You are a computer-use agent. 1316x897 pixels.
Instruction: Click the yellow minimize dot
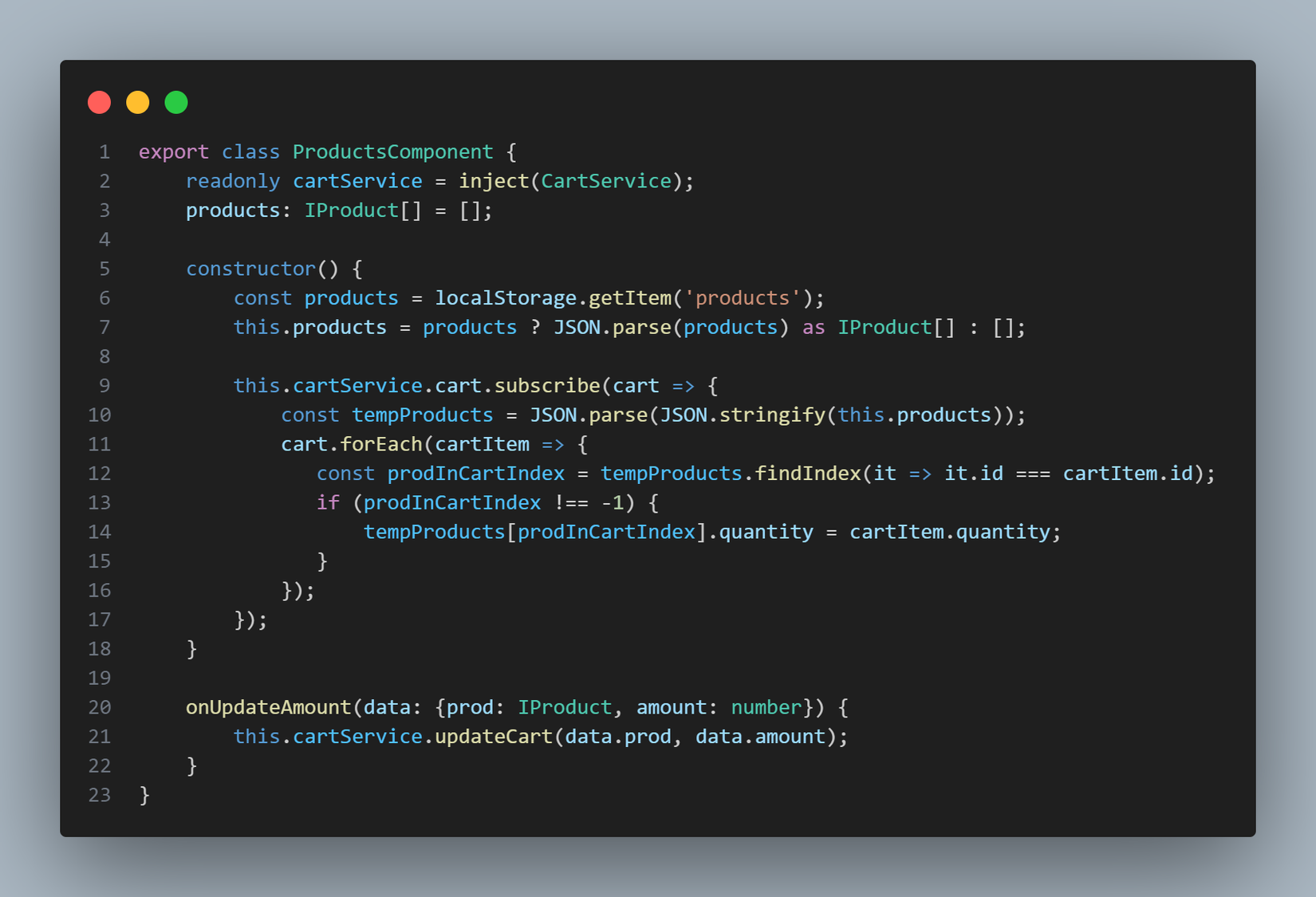click(138, 102)
